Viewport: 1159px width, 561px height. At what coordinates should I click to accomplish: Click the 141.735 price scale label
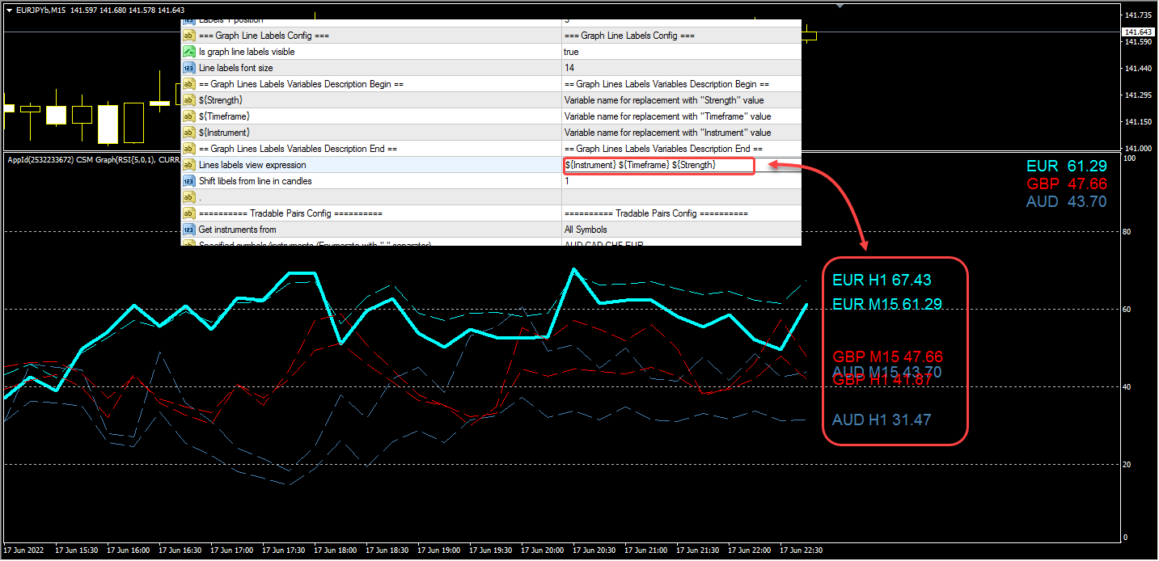coord(1139,15)
